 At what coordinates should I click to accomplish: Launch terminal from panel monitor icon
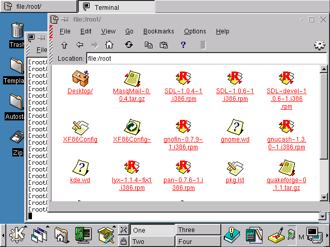(x=315, y=235)
